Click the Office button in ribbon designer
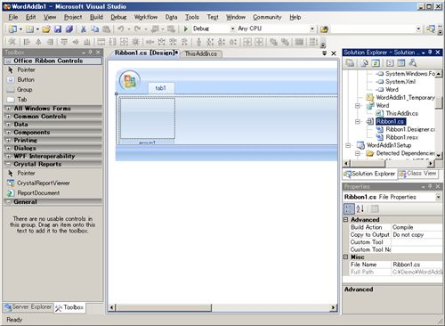The height and width of the screenshot is (326, 445). click(130, 81)
